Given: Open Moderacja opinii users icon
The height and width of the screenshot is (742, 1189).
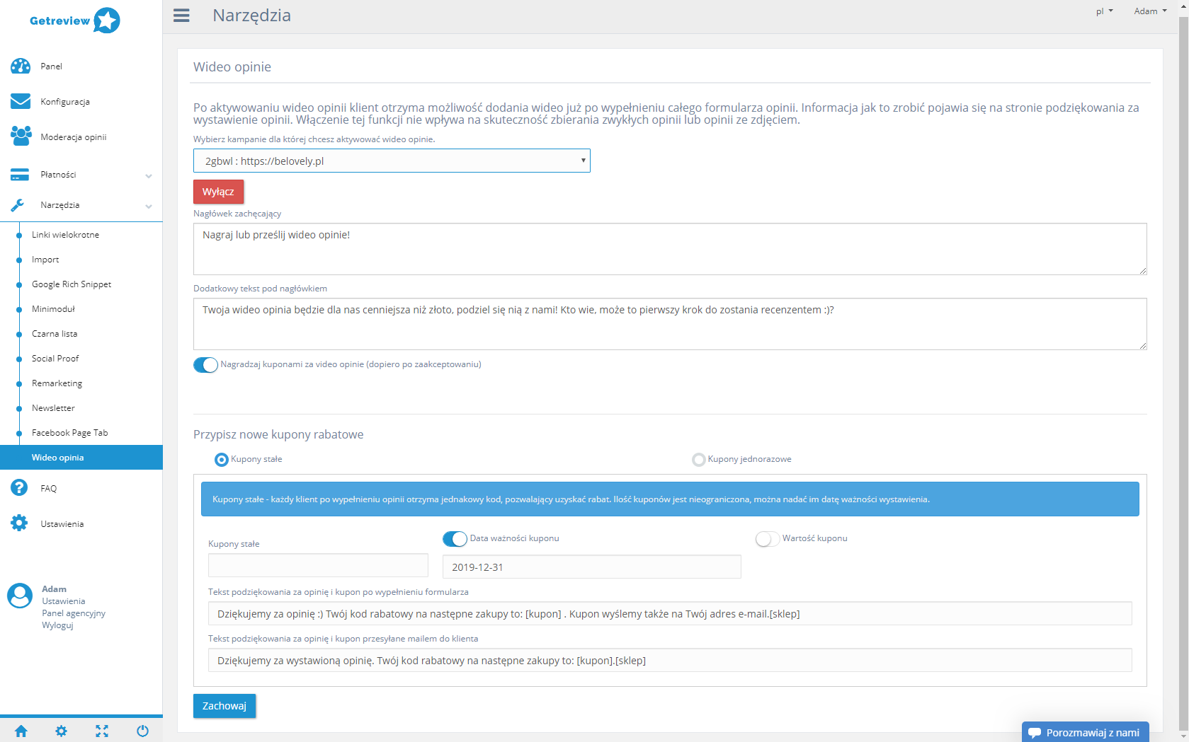Looking at the screenshot, I should [x=21, y=136].
